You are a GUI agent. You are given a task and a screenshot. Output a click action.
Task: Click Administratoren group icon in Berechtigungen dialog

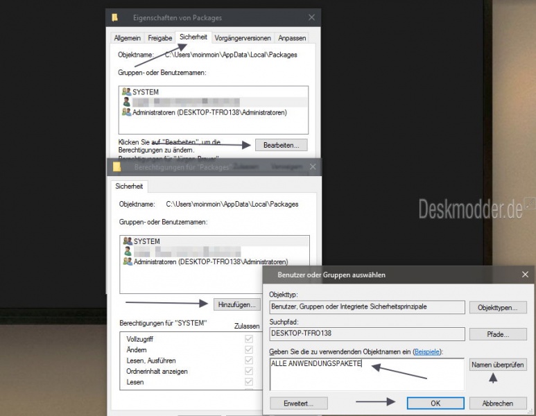coord(128,261)
